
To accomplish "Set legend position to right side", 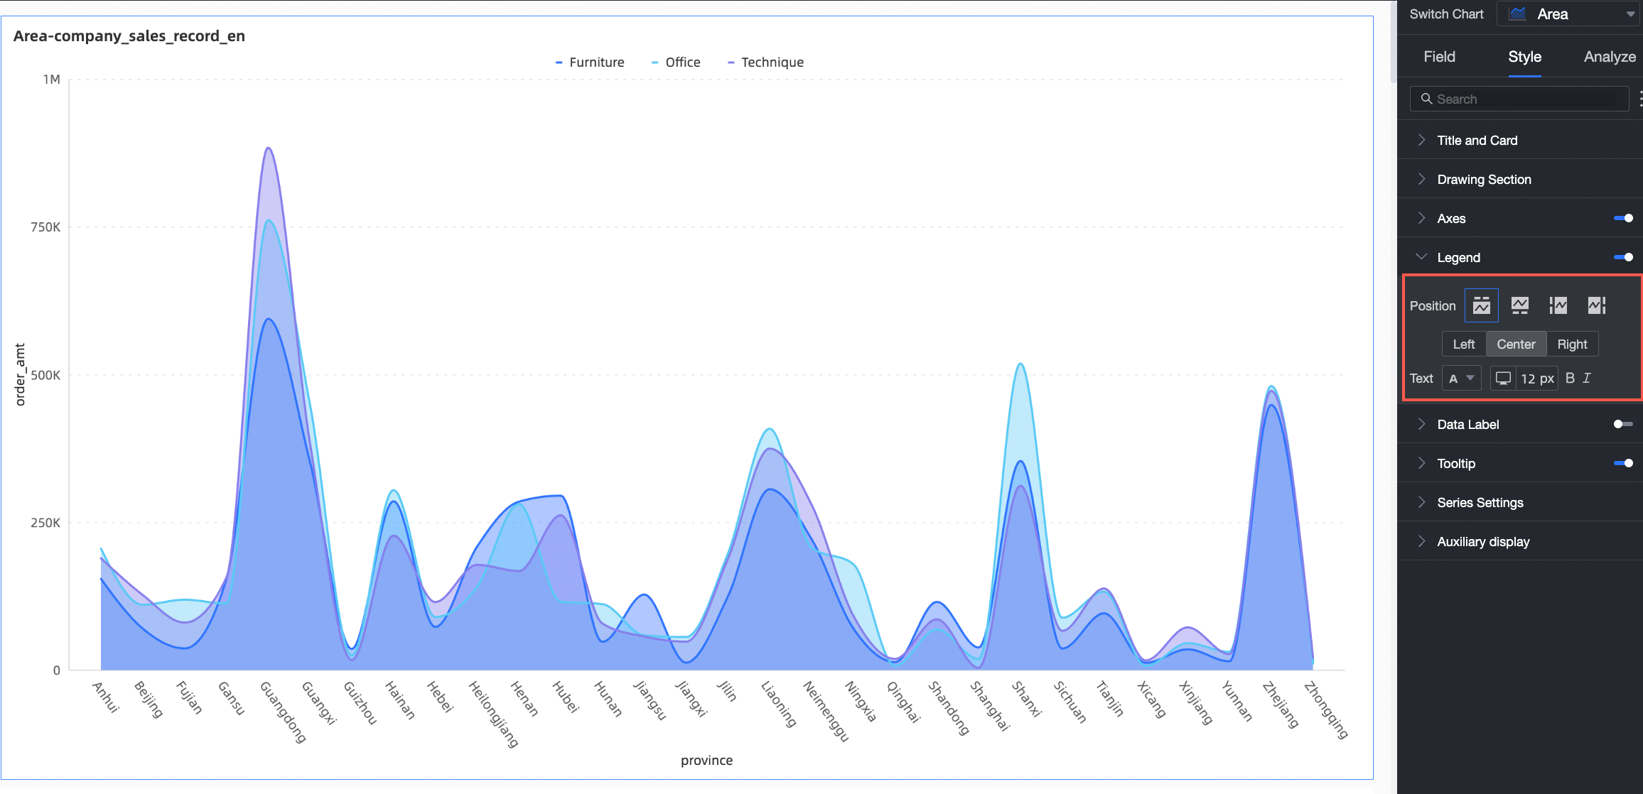I will click(1597, 305).
